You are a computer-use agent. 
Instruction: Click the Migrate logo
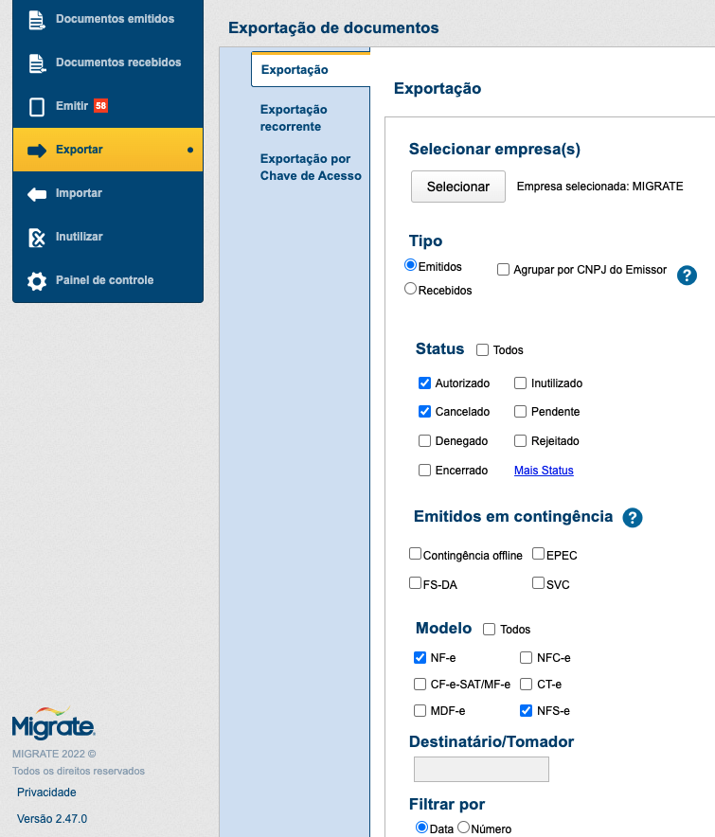54,723
